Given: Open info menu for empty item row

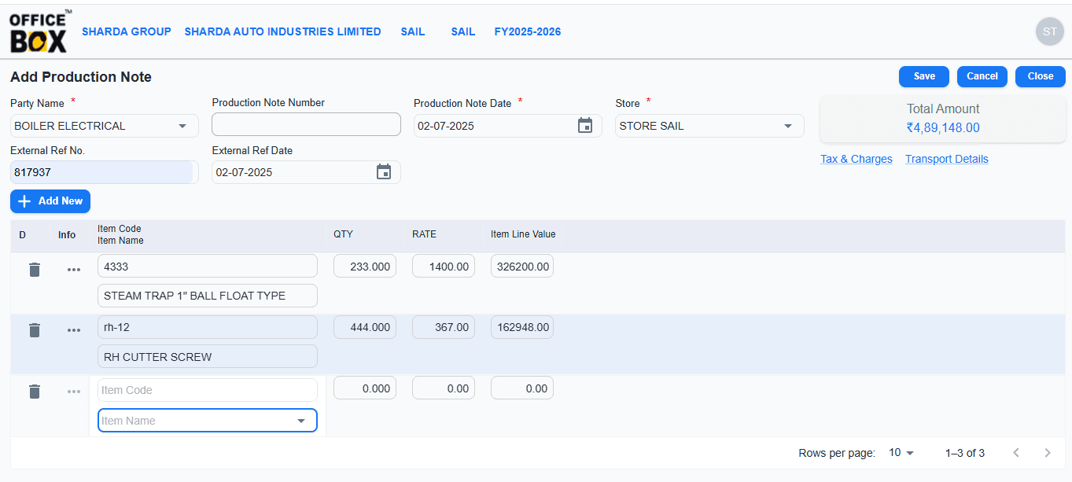Looking at the screenshot, I should pyautogui.click(x=74, y=391).
